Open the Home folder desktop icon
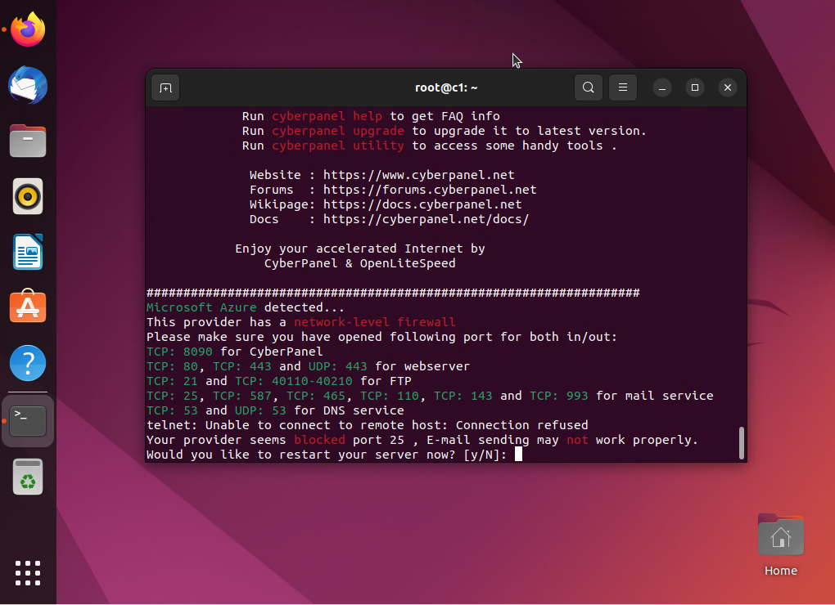This screenshot has height=605, width=835. (781, 545)
